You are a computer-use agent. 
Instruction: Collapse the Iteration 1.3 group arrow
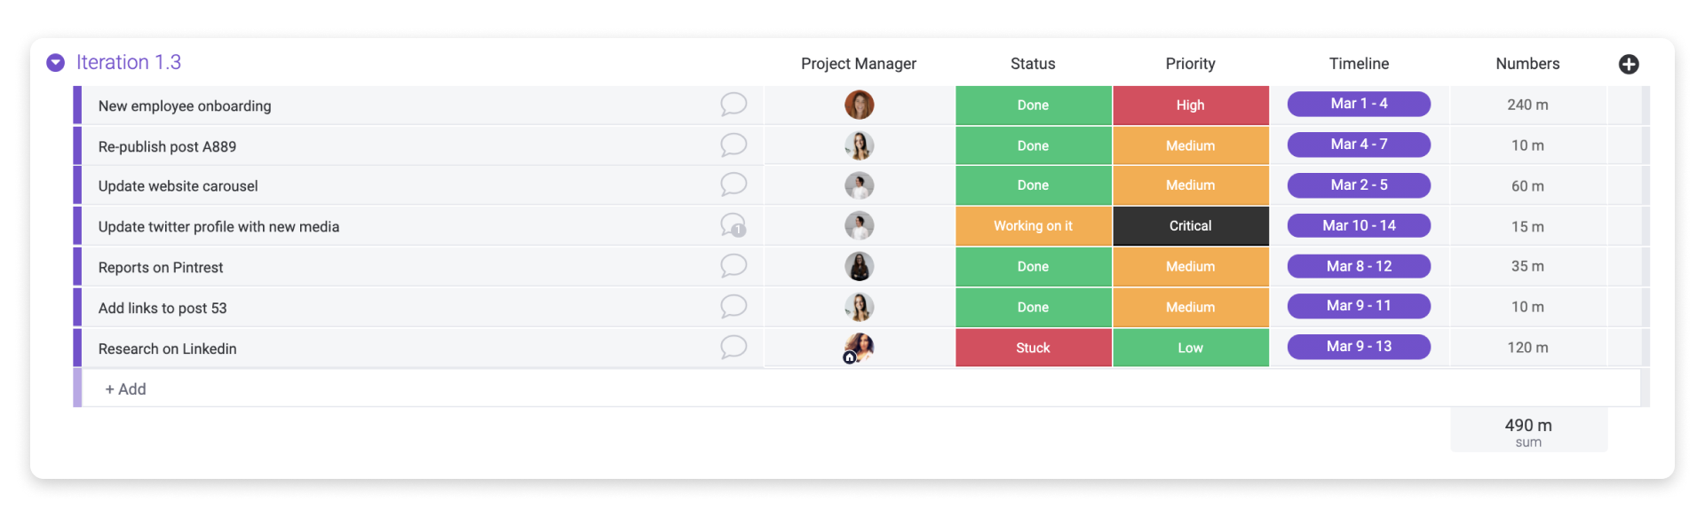tap(56, 63)
